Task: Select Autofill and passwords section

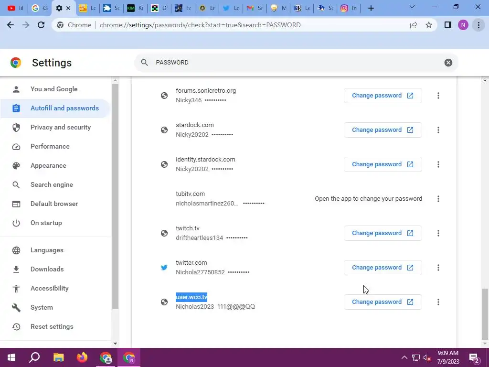Action: [55, 108]
